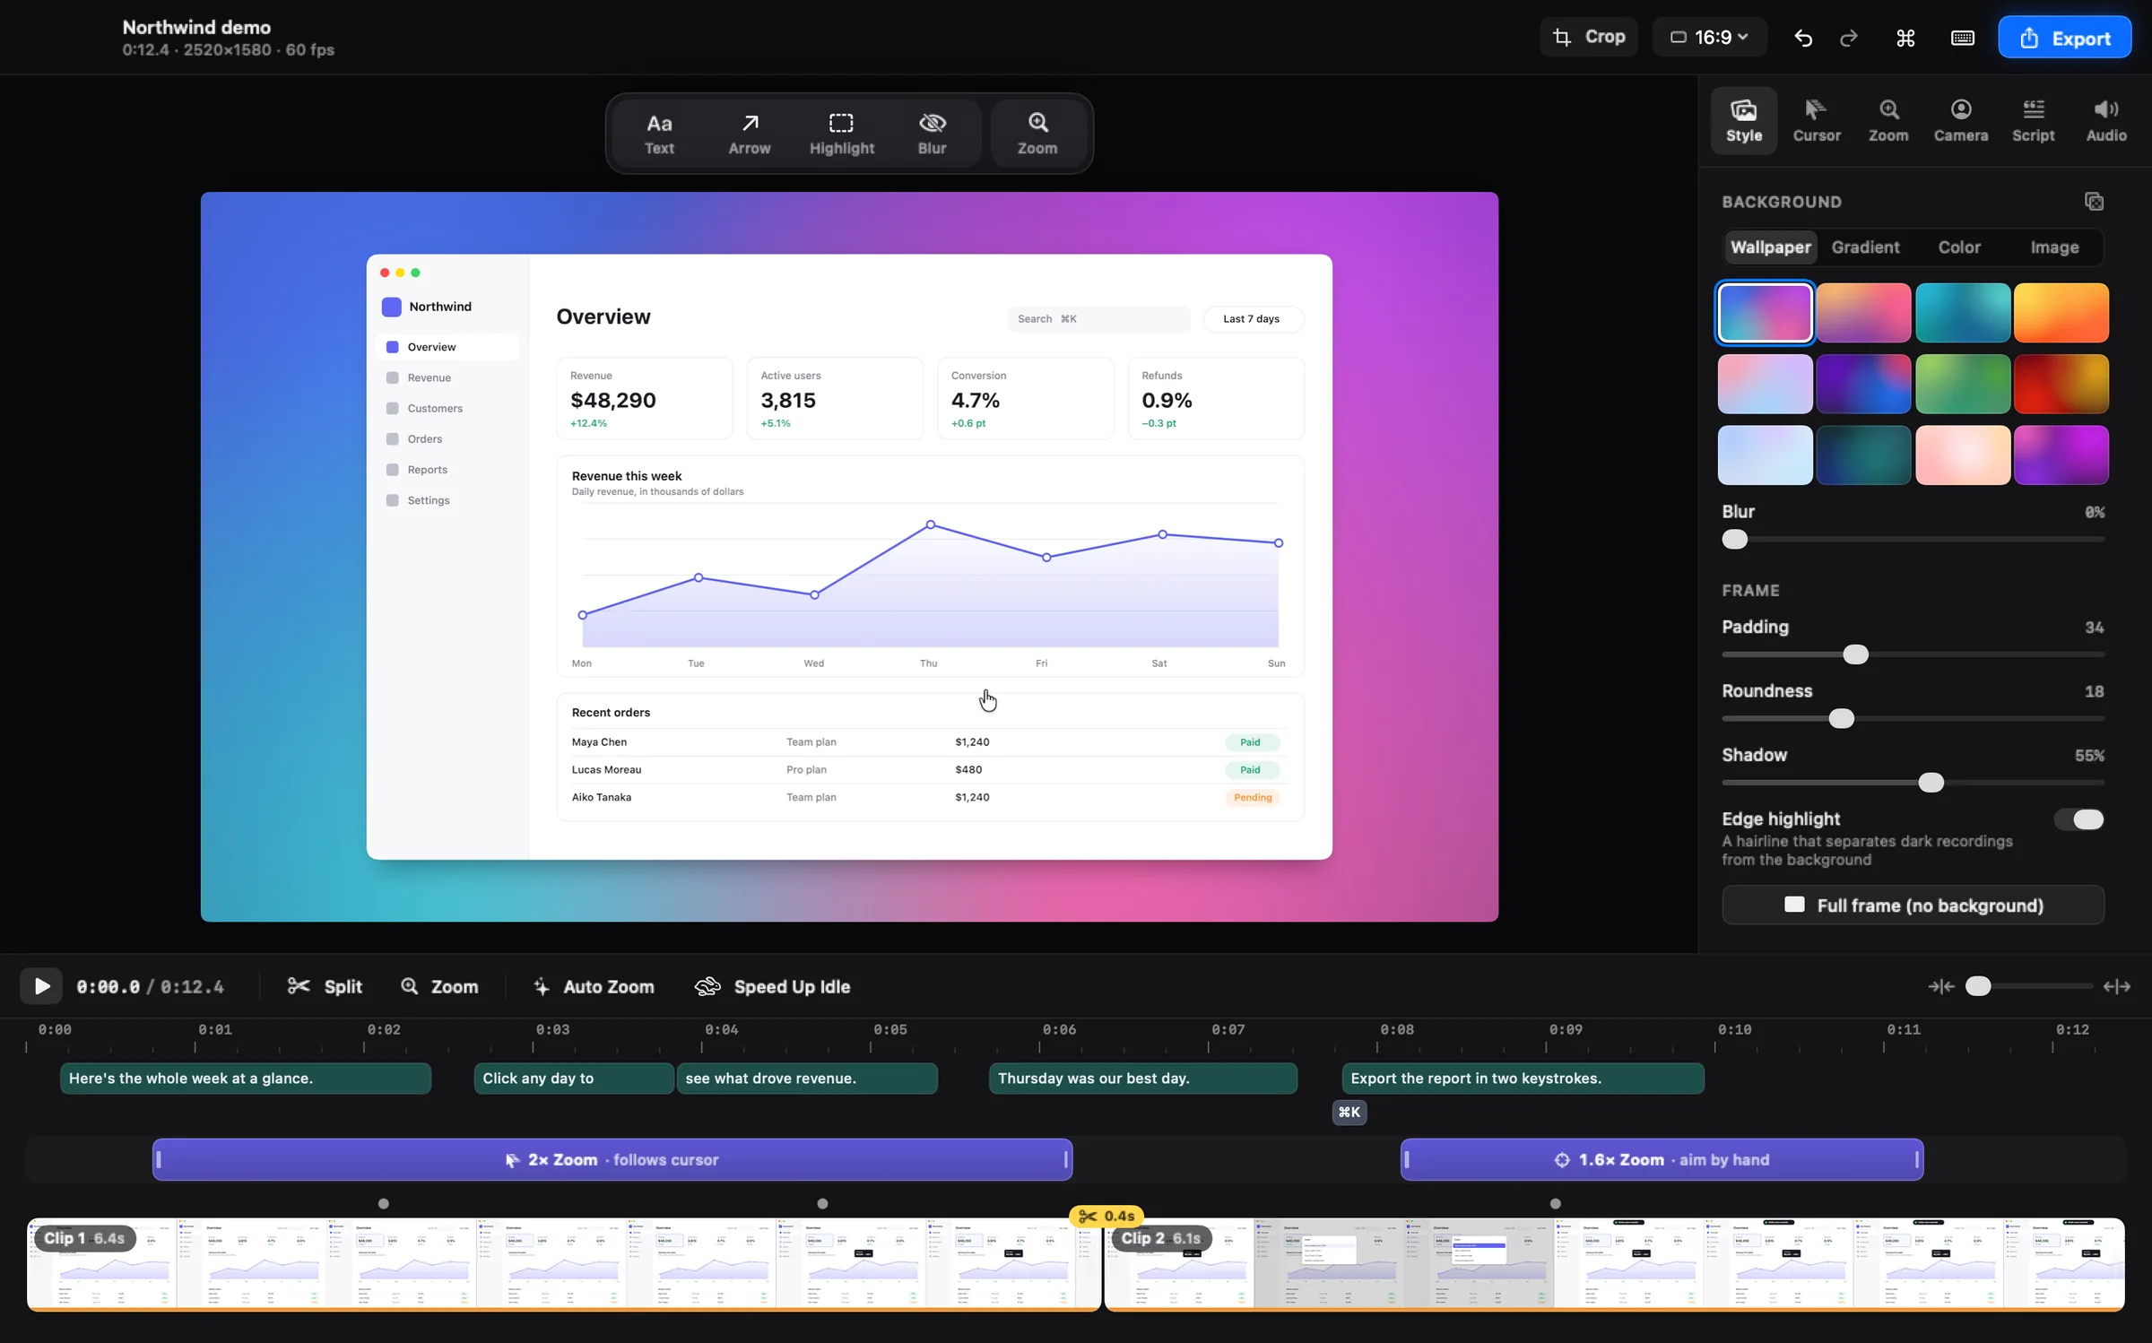Click Speed Up Idle
2152x1343 pixels.
[772, 986]
